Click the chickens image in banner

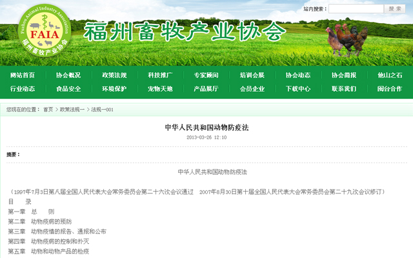pos(347,40)
